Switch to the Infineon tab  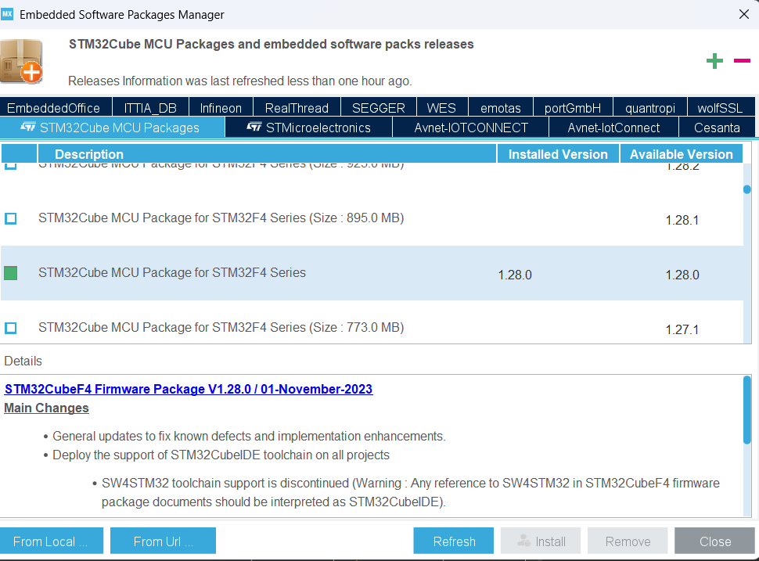click(x=221, y=107)
